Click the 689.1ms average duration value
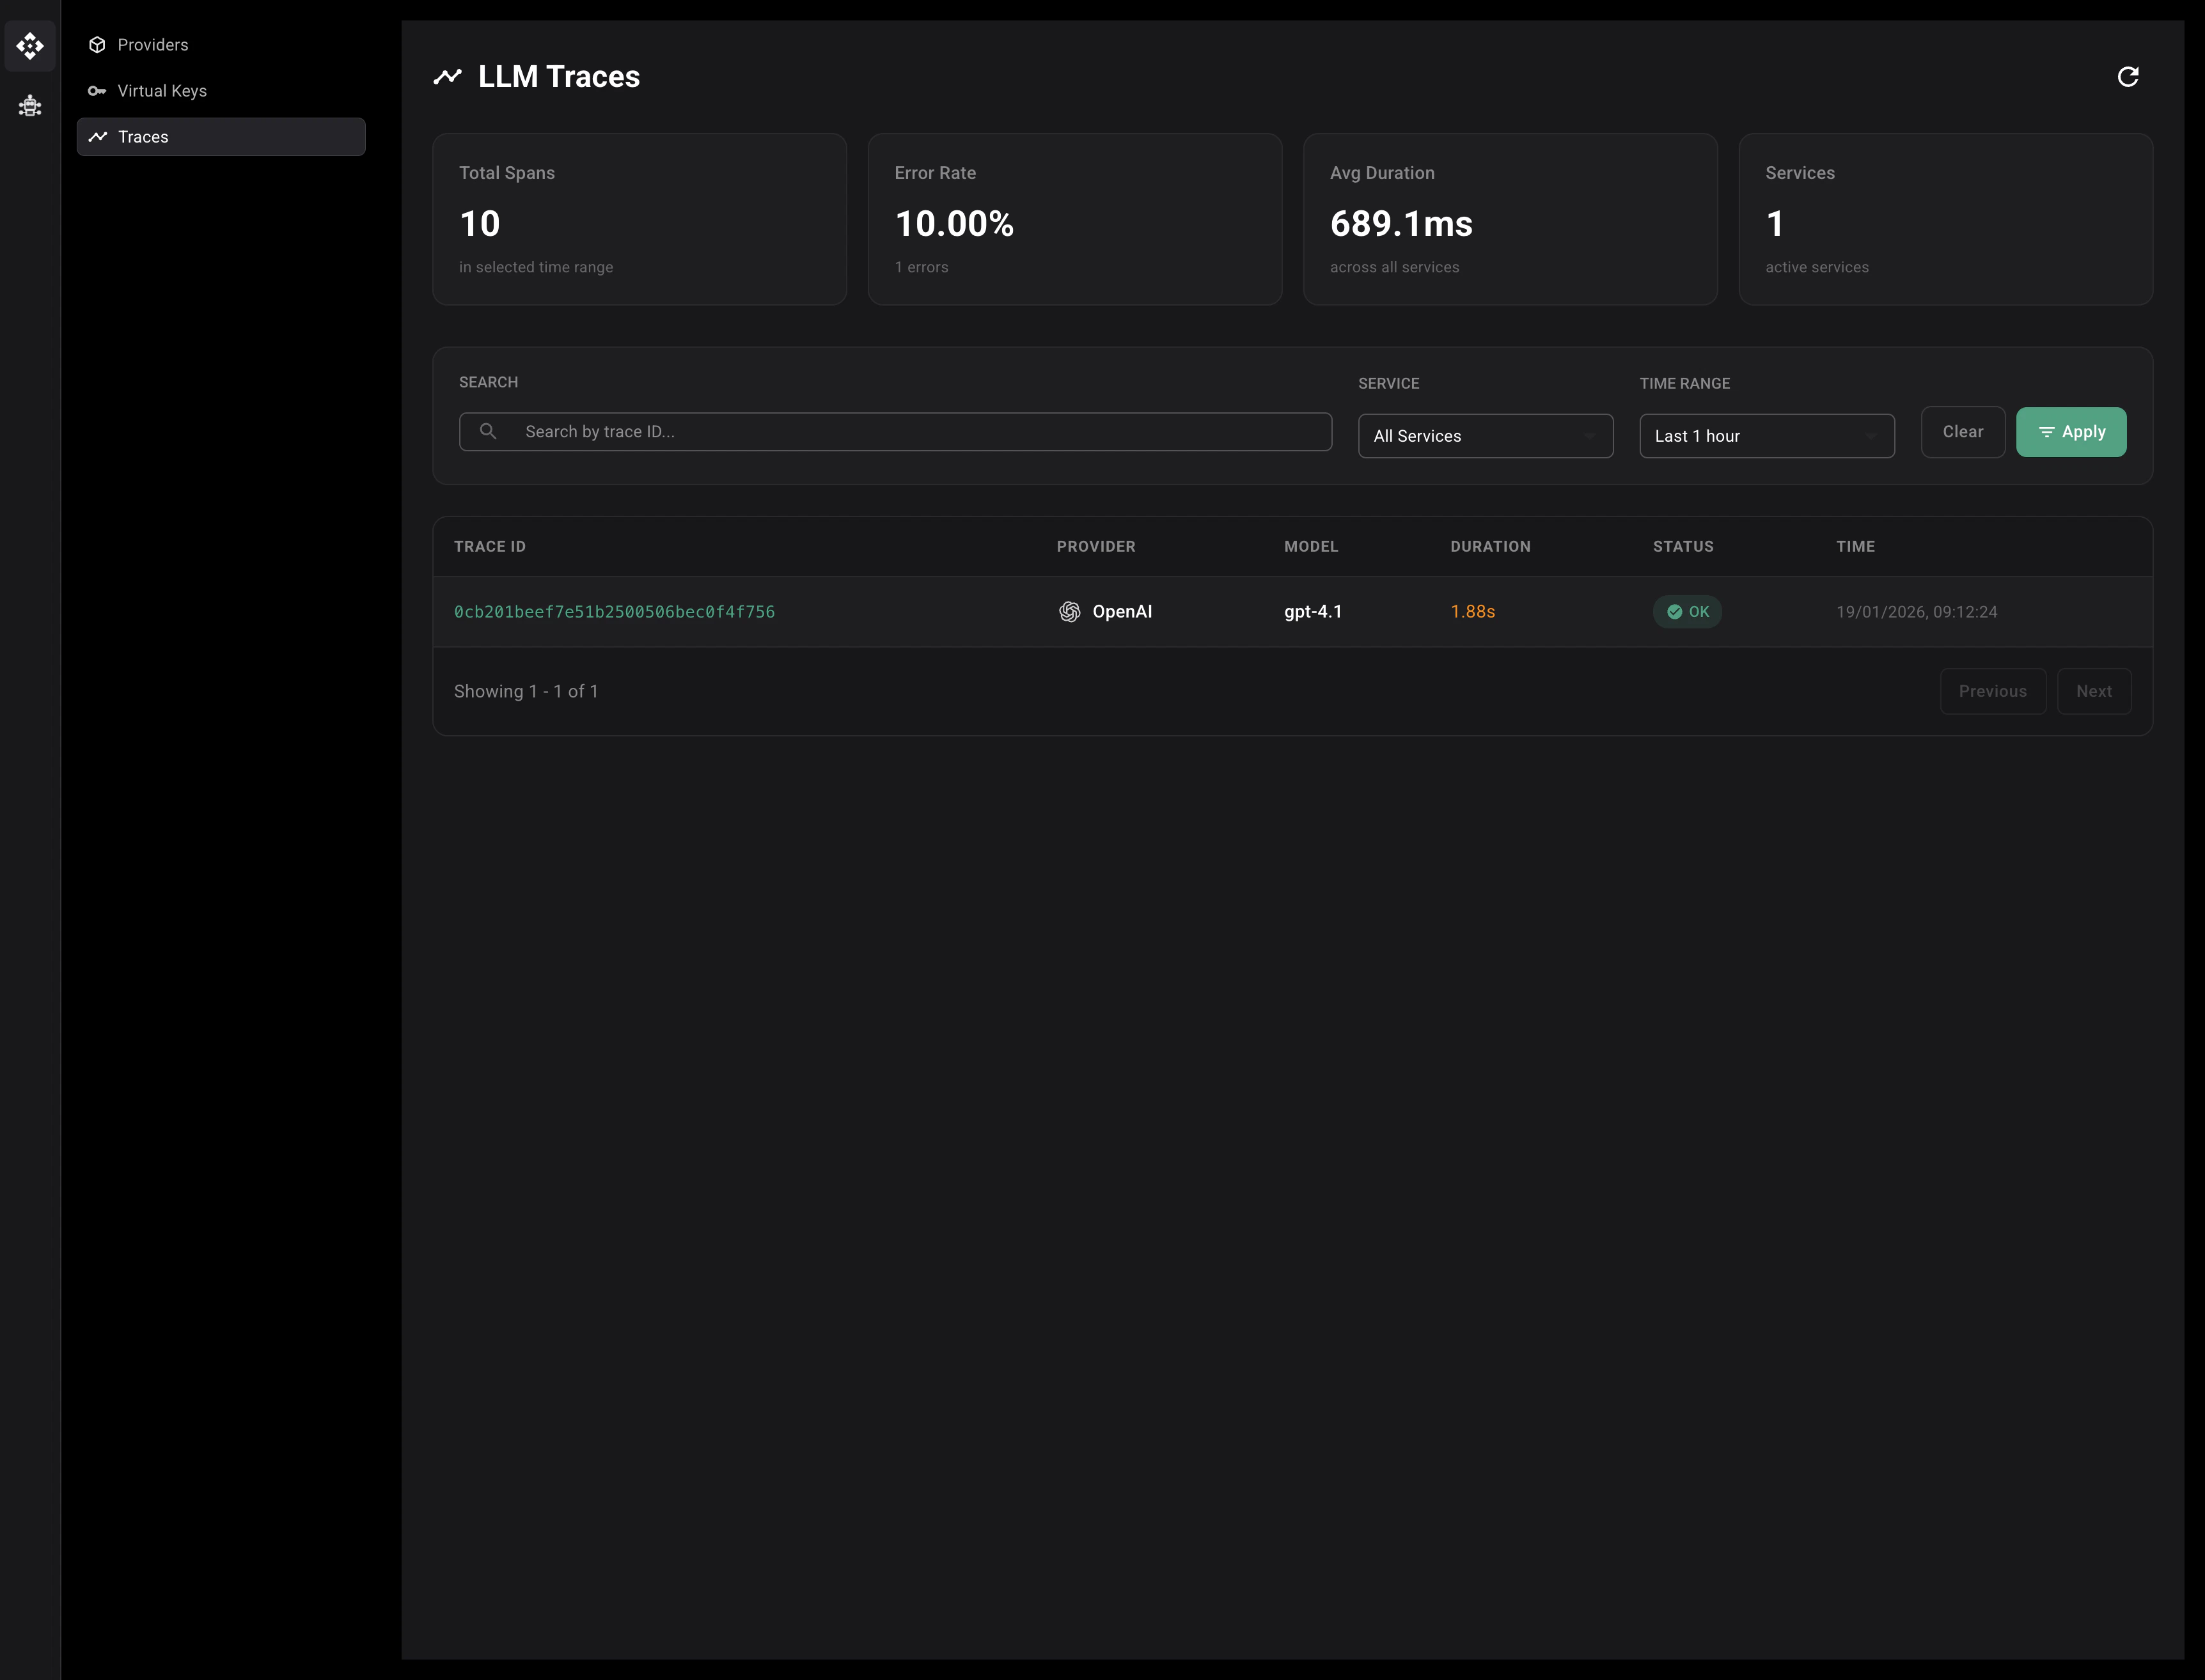2205x1680 pixels. pyautogui.click(x=1401, y=224)
